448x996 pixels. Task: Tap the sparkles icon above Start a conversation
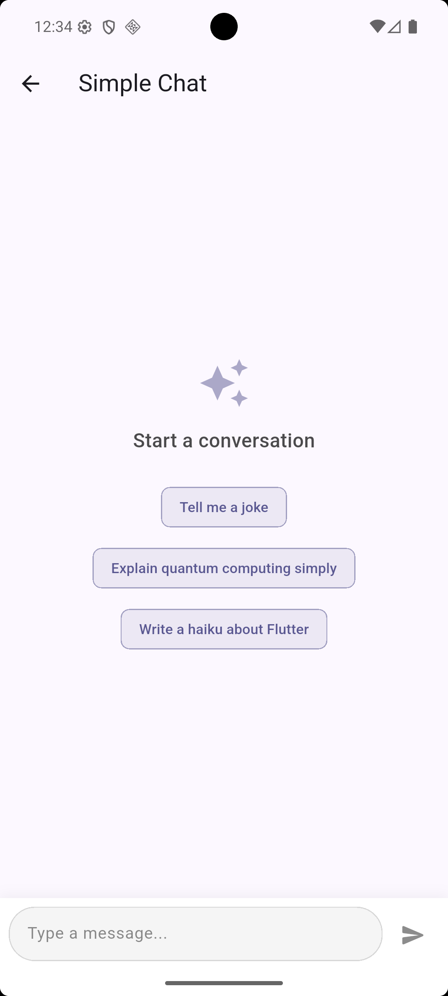(x=224, y=383)
